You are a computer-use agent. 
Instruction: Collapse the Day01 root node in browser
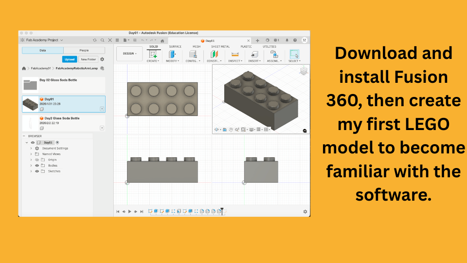click(27, 143)
